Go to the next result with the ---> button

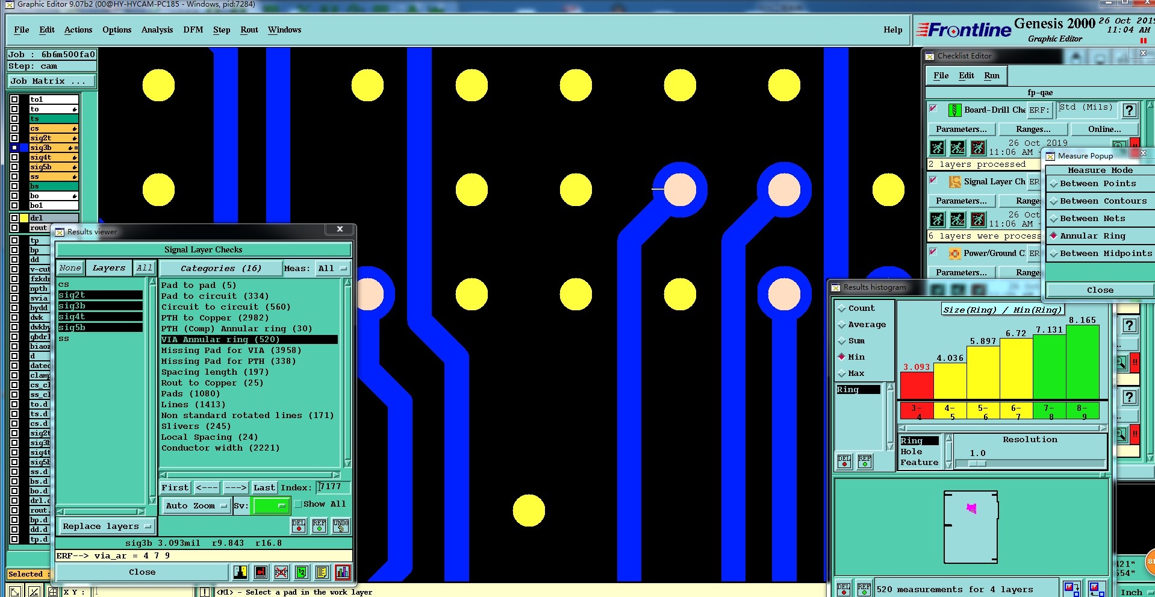[x=236, y=487]
